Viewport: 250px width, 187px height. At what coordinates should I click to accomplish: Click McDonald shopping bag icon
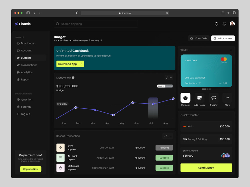coord(60,168)
